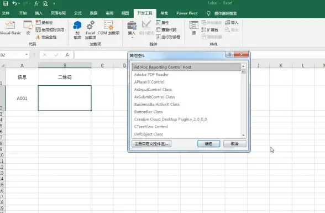
Task: Click Run Dialog (运行对话框)
Action: pos(168,37)
